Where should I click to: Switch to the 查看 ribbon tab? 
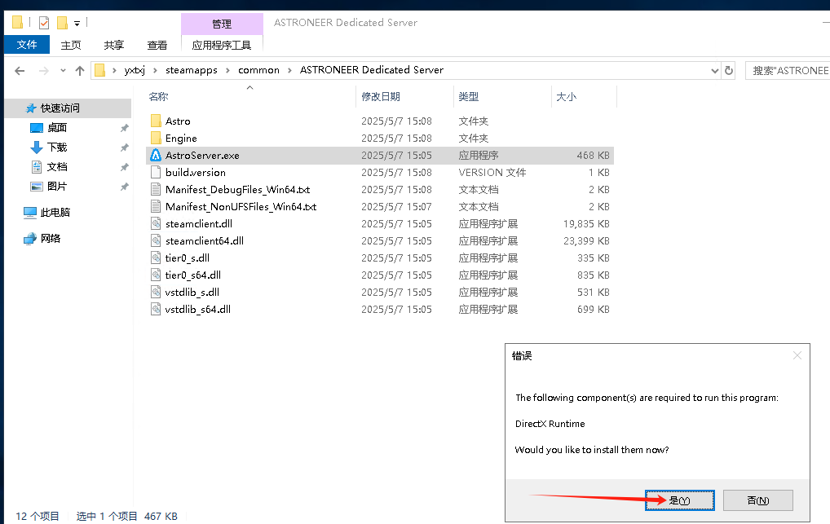pyautogui.click(x=157, y=45)
